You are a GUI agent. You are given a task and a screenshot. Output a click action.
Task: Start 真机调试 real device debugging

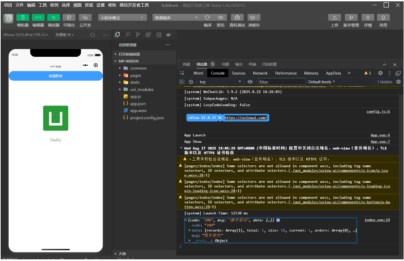(x=237, y=17)
